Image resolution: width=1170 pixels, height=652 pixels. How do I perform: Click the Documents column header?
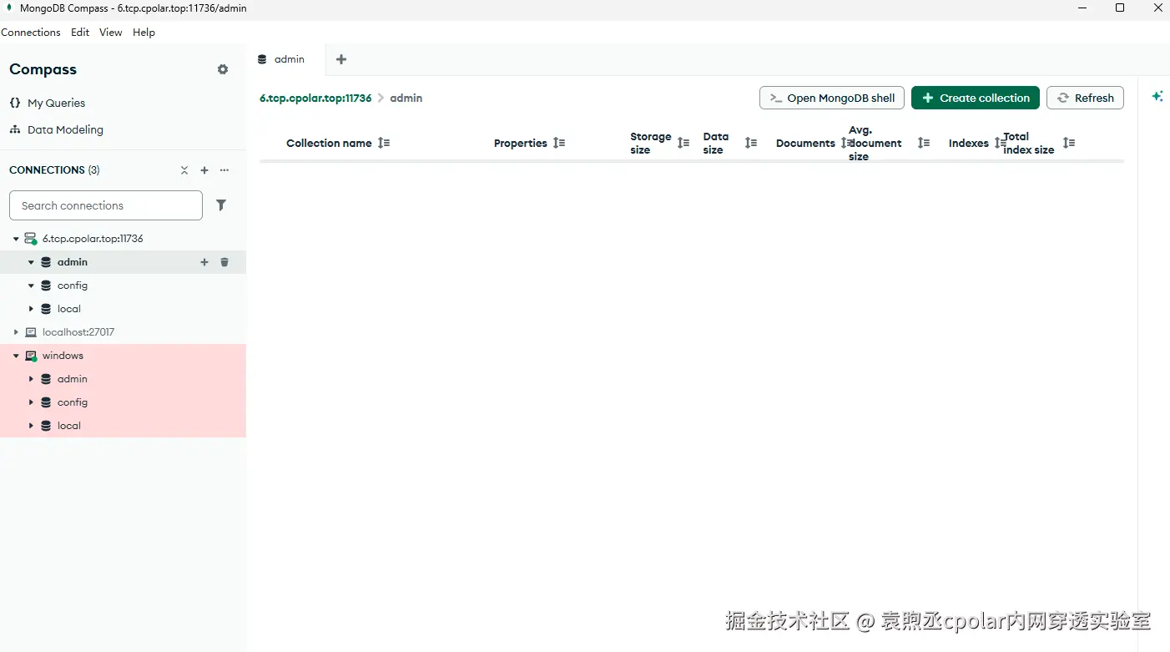[805, 143]
